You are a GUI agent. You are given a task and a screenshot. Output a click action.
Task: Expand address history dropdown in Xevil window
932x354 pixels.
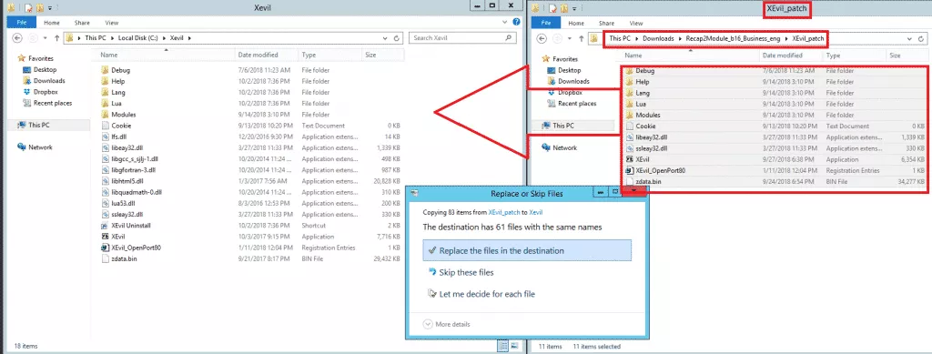tap(385, 38)
